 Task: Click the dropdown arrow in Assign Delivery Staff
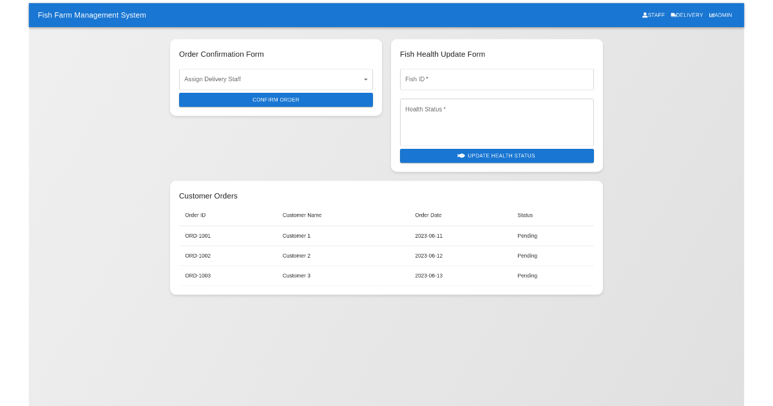[365, 79]
